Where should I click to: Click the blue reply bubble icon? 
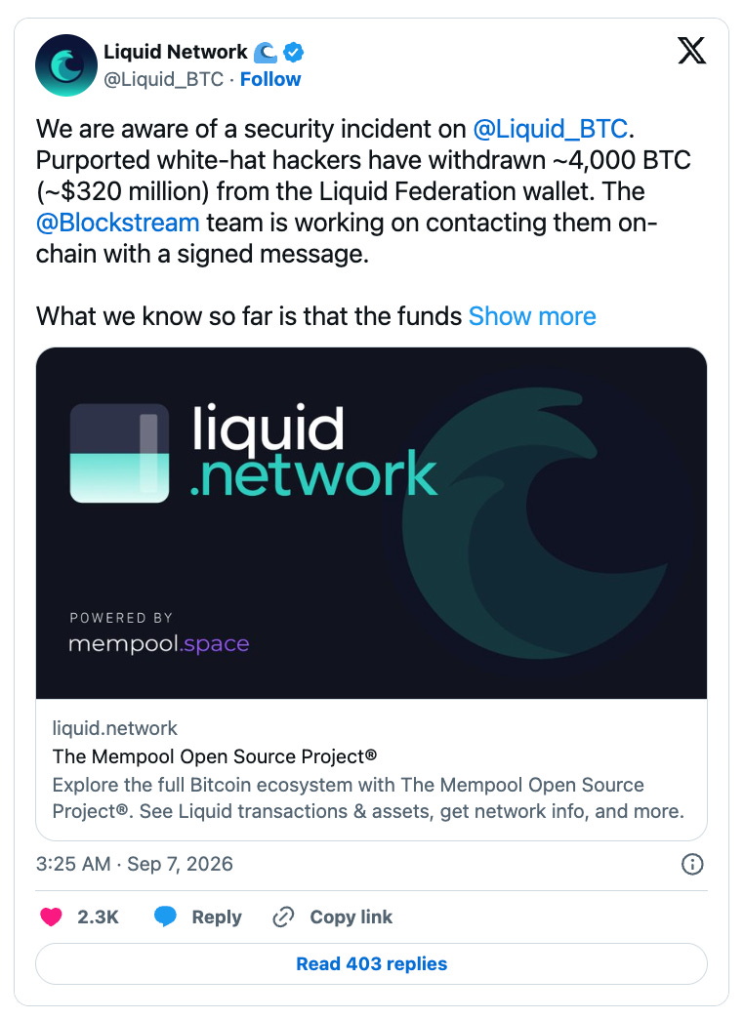pos(165,917)
